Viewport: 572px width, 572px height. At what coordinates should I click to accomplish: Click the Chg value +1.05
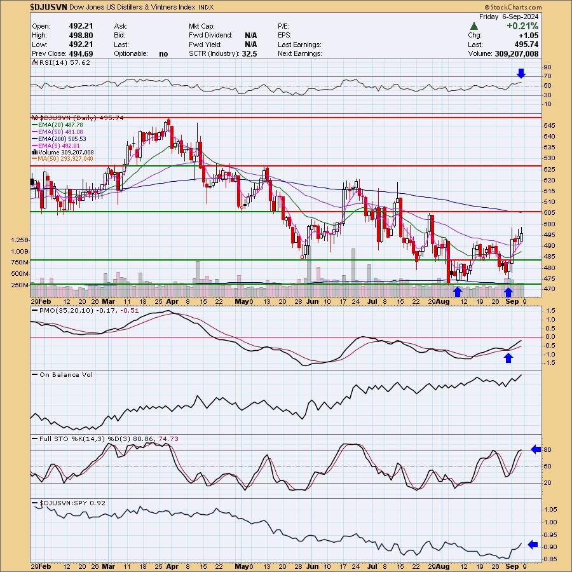tap(529, 36)
